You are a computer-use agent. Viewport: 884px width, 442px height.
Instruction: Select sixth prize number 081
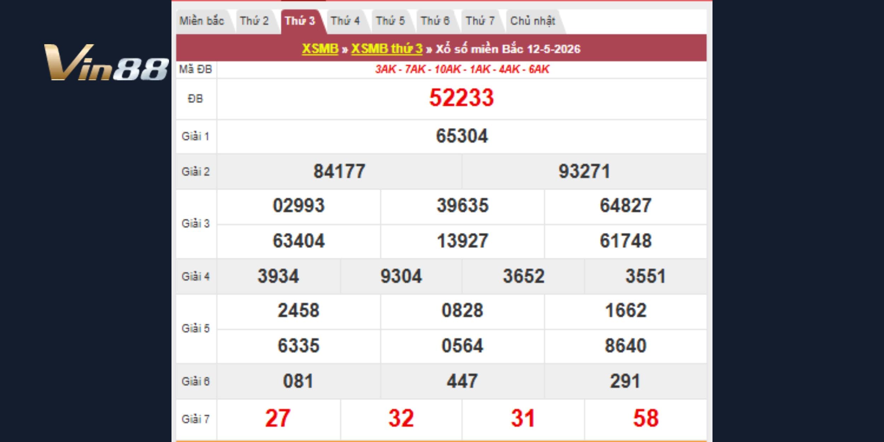[298, 382]
